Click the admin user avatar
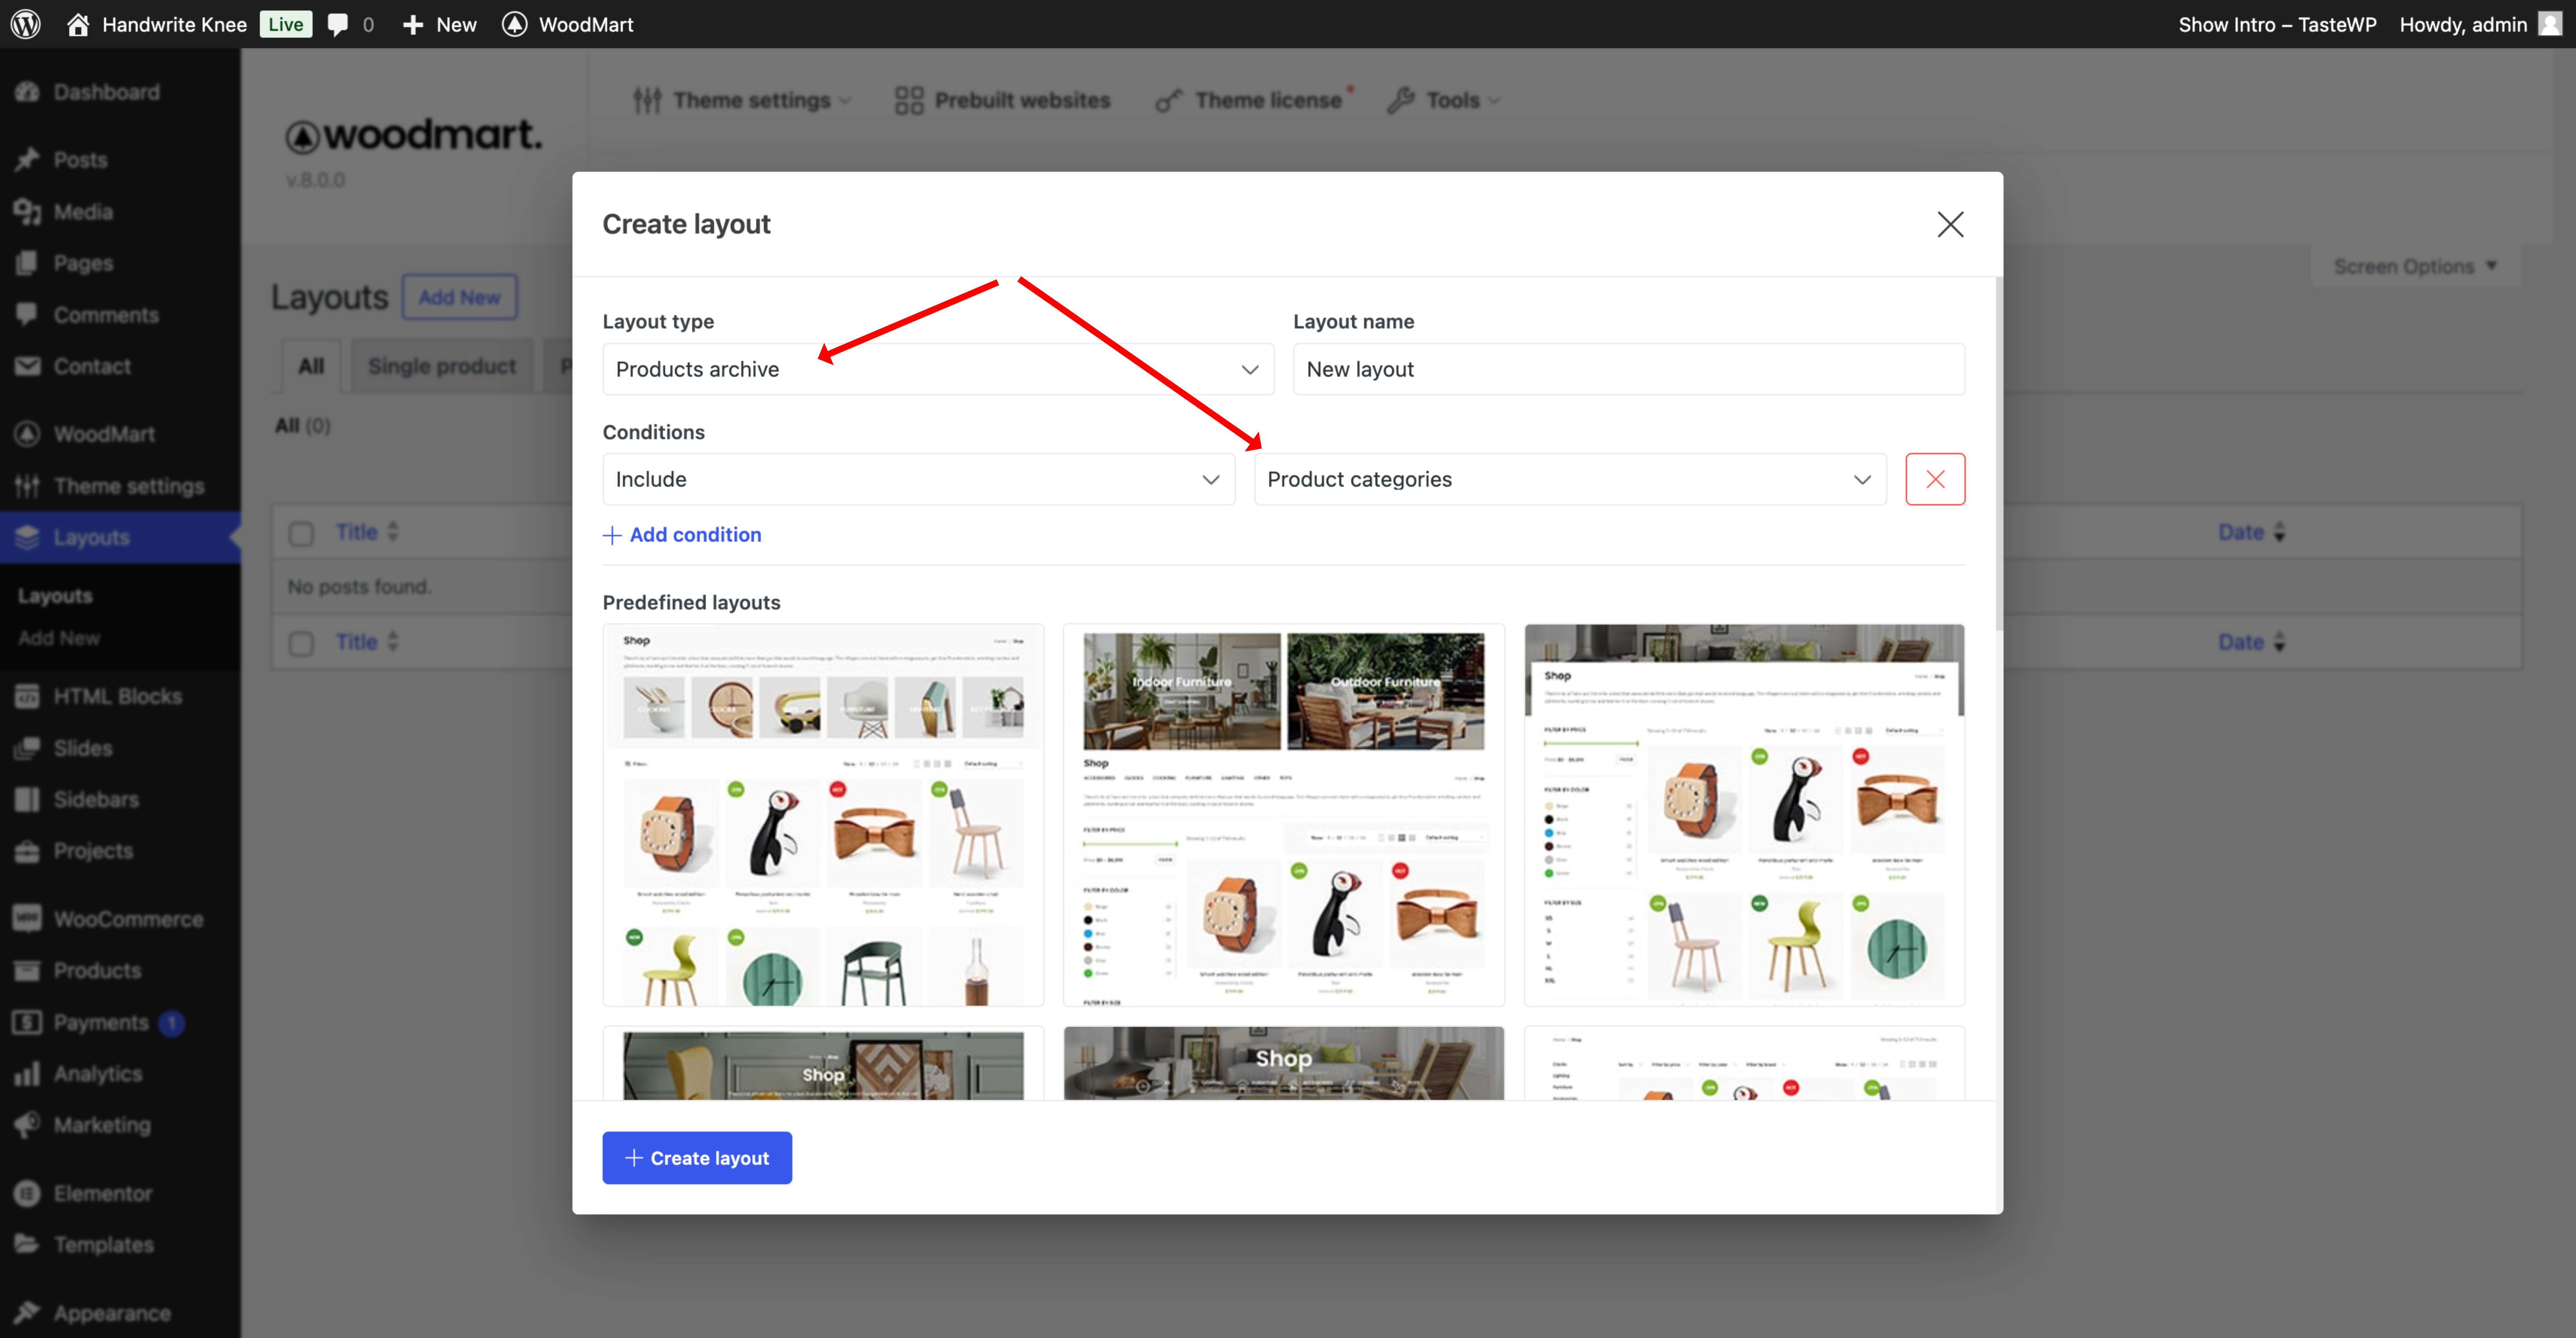The width and height of the screenshot is (2576, 1338). point(2550,24)
